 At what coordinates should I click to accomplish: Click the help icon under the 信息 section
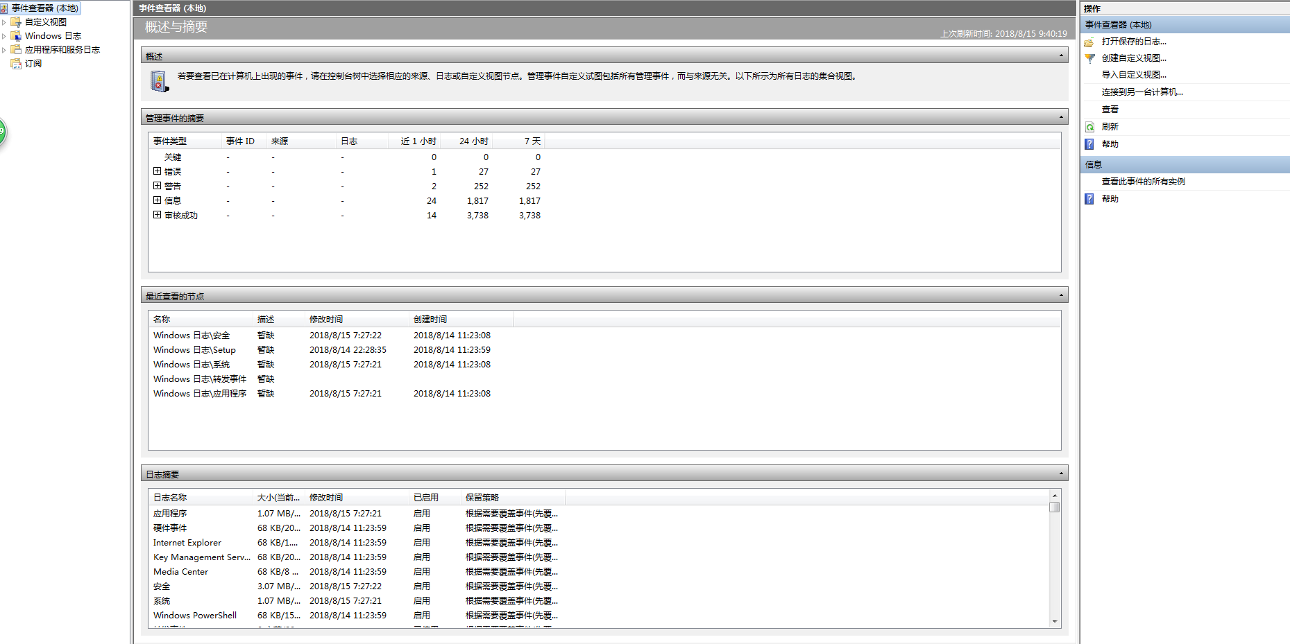1089,199
